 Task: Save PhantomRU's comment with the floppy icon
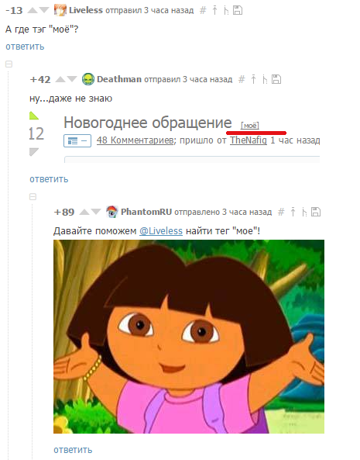click(316, 212)
